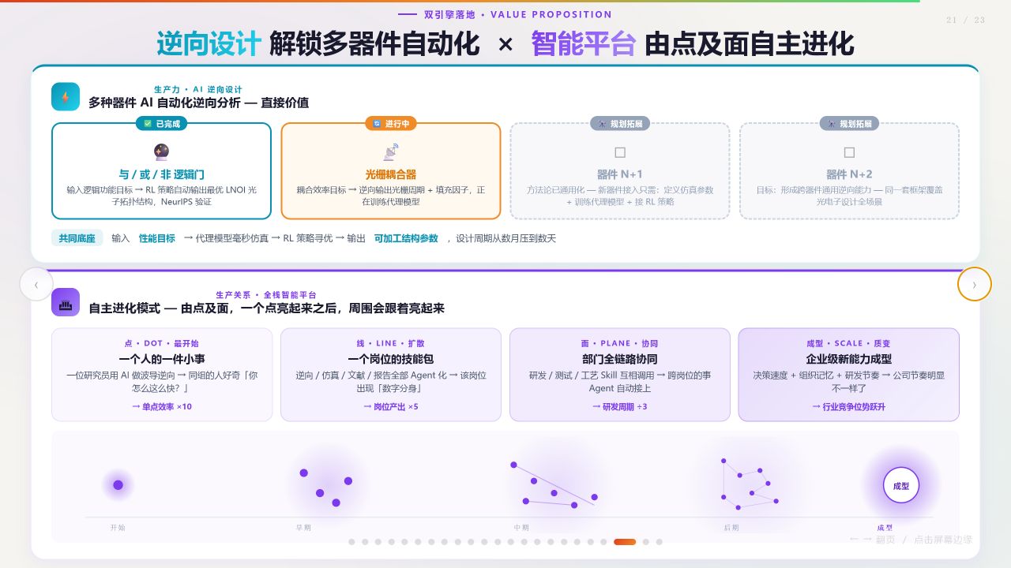
Task: Click the purple 成型 axis label under the timeline
Action: click(885, 528)
